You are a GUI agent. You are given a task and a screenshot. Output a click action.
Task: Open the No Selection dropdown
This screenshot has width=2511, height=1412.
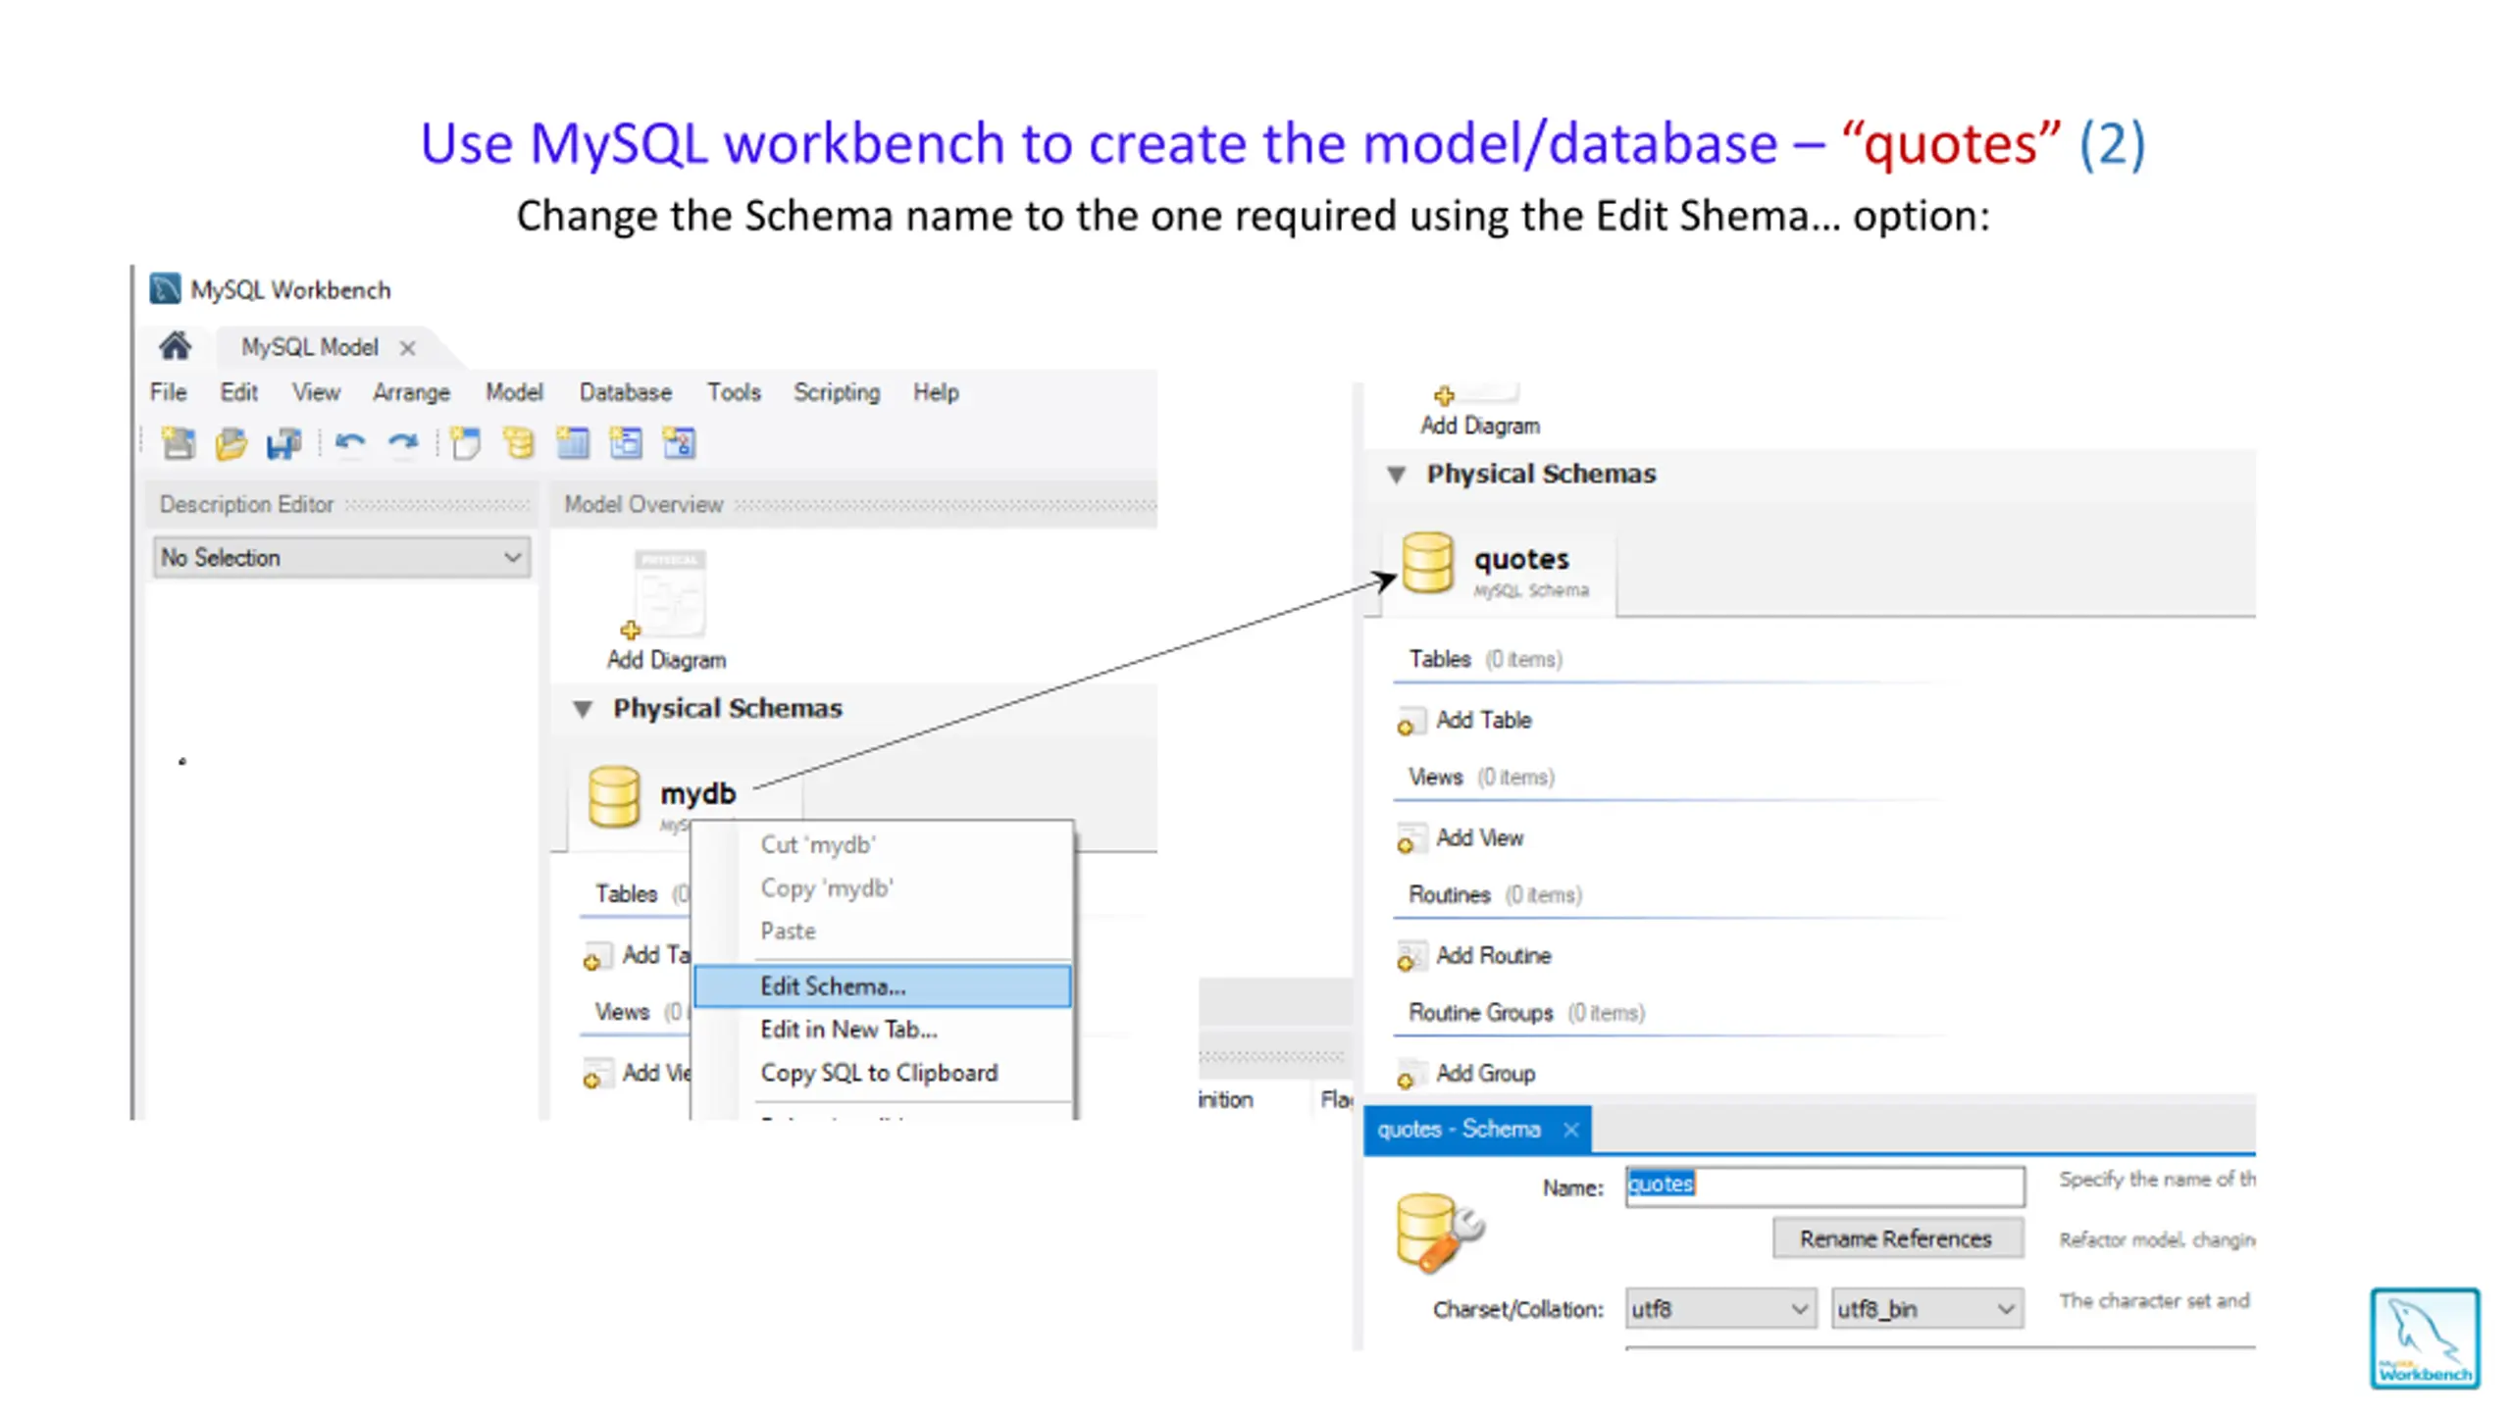[341, 557]
